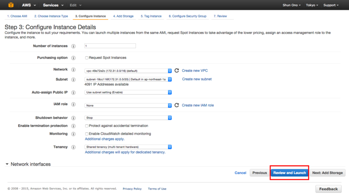
Task: Show info icon beside Subnet label
Action: pos(73,79)
